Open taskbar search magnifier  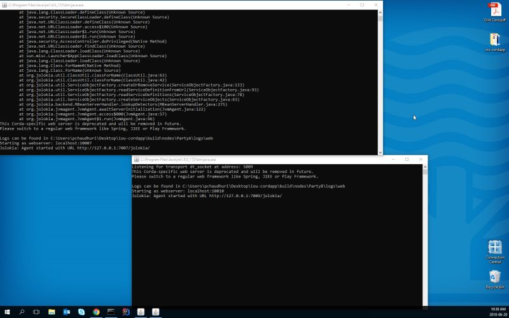coord(22,312)
